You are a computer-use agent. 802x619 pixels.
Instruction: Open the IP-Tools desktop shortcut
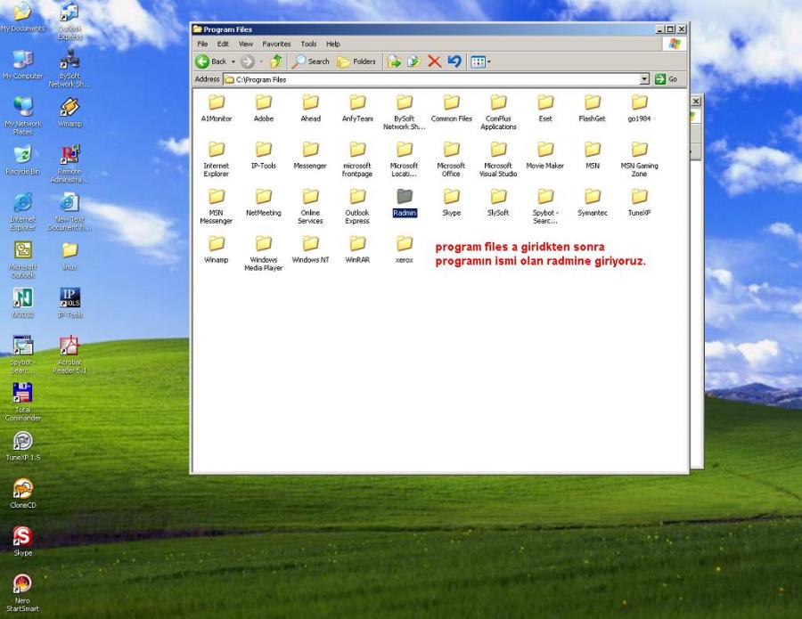70,303
